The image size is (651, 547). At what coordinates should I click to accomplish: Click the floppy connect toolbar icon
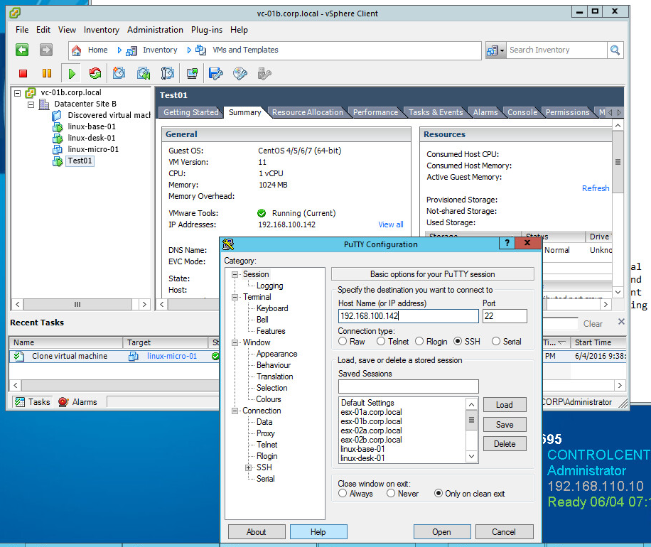215,73
